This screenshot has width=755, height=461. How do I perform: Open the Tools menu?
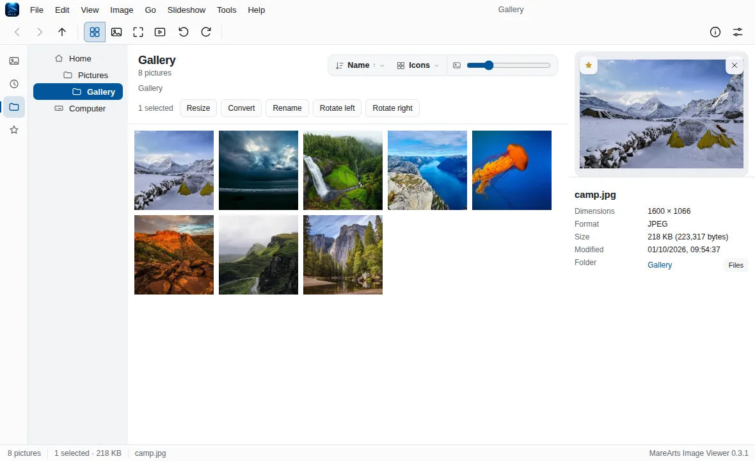[x=226, y=10]
